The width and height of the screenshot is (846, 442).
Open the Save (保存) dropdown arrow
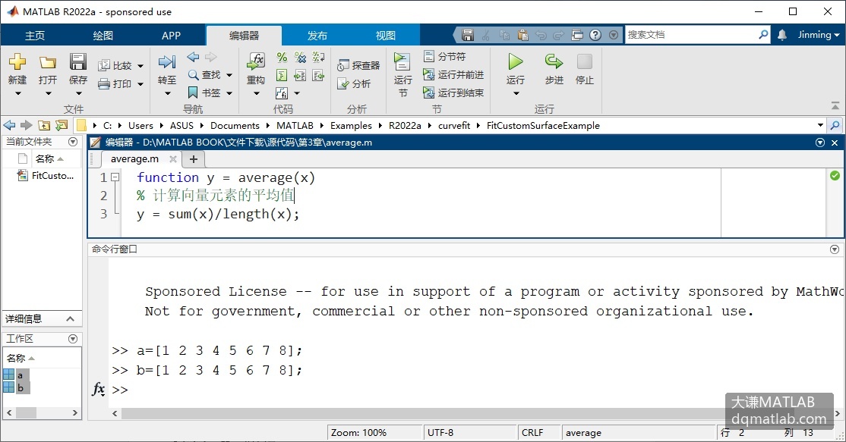click(77, 94)
